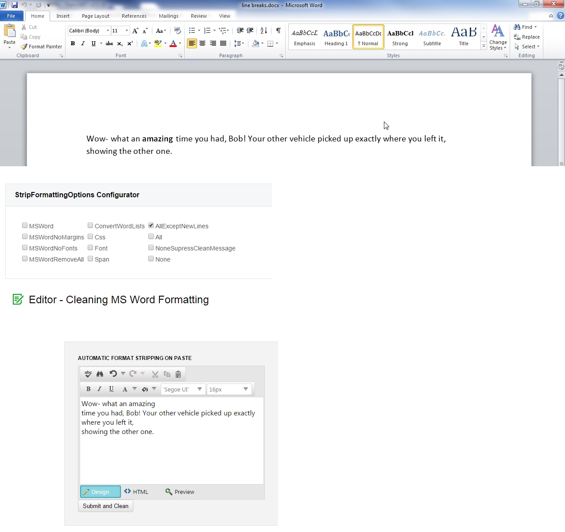This screenshot has height=532, width=565.
Task: Expand the bullets list dropdown arrow
Action: pyautogui.click(x=199, y=31)
